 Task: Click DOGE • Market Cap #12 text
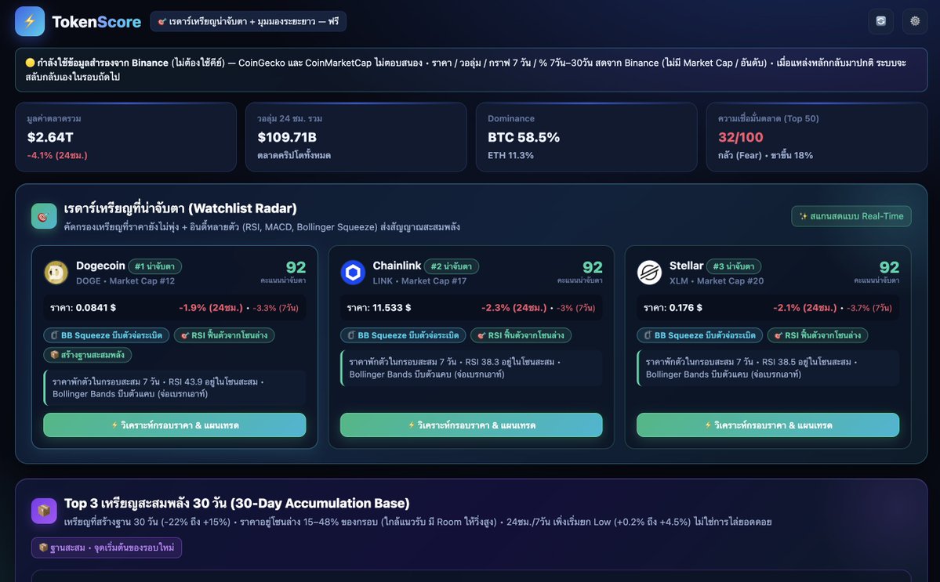(125, 281)
